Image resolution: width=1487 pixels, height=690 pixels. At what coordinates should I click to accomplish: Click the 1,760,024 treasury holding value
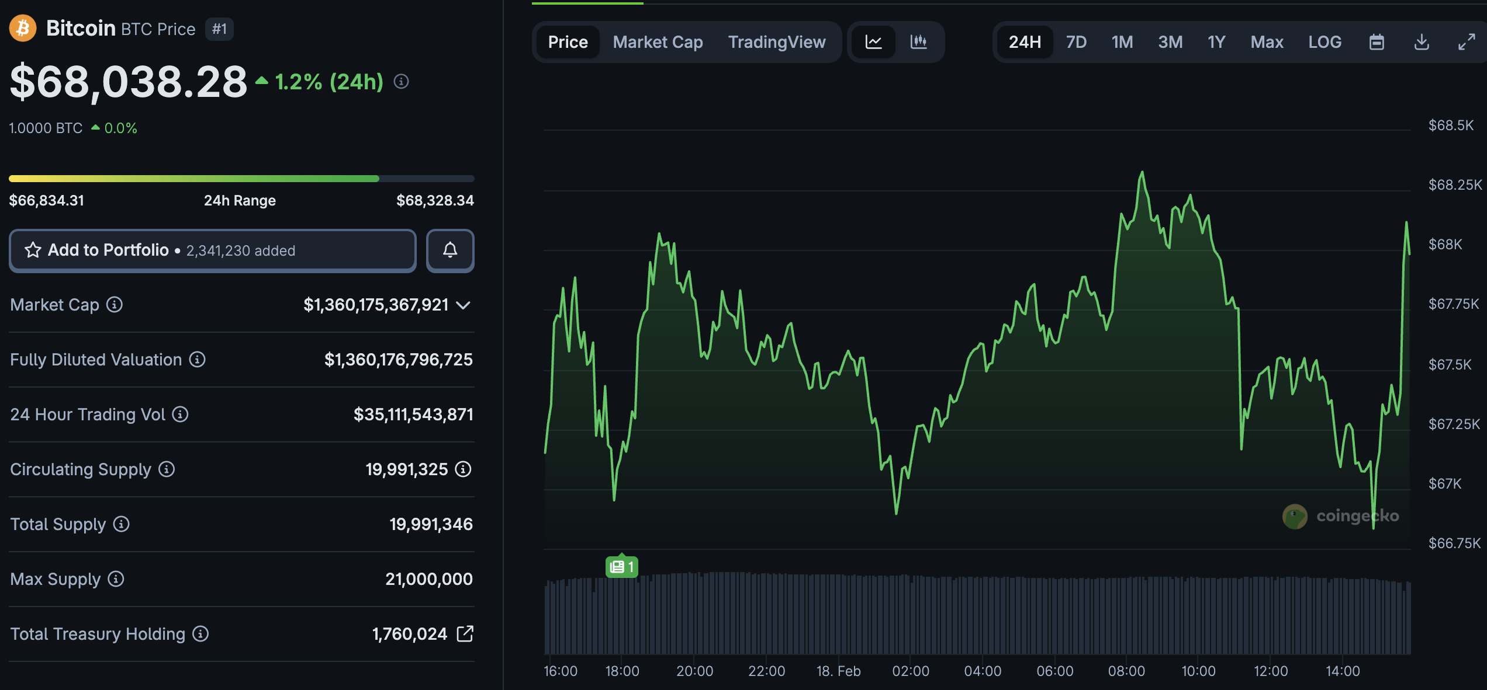(x=410, y=634)
